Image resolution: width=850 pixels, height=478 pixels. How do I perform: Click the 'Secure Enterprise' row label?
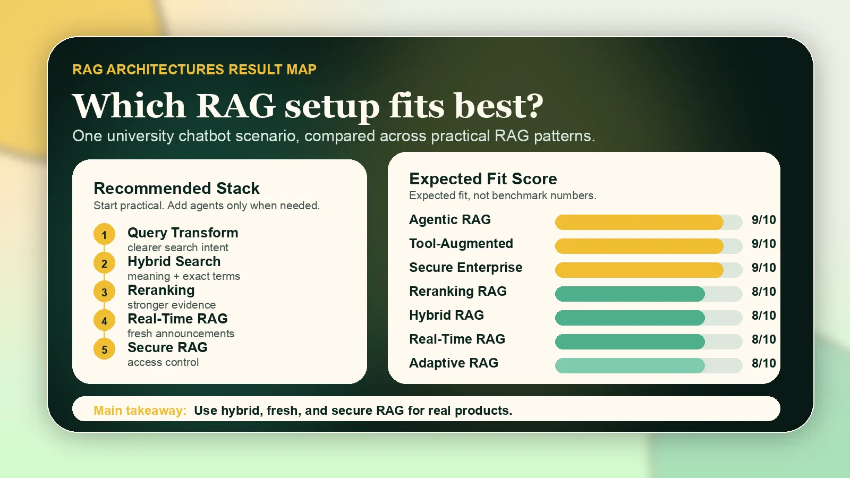(466, 268)
